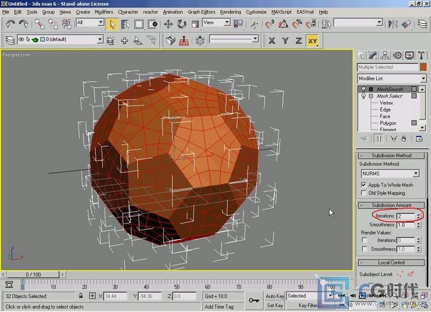Click Show End Result toggle below stack
Image resolution: width=431 pixels, height=312 pixels.
(379, 139)
